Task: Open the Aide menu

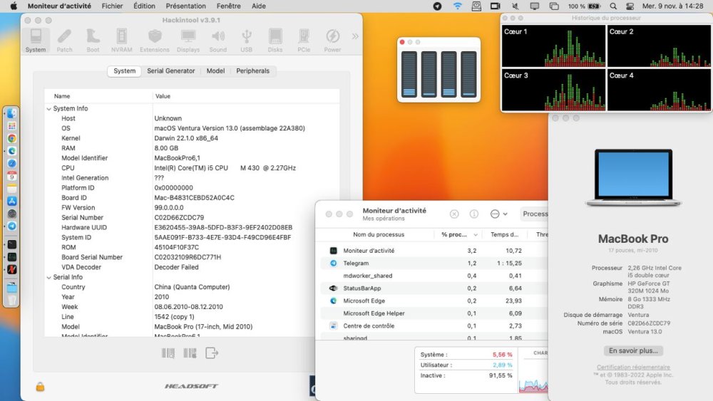Action: 259,6
